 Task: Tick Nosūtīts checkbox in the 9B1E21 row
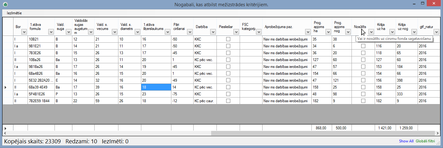(x=363, y=46)
